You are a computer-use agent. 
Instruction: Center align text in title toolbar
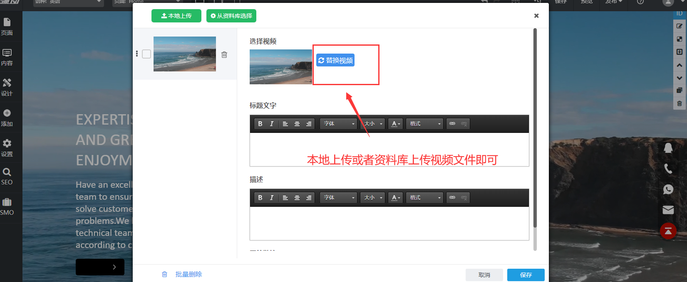(x=297, y=124)
